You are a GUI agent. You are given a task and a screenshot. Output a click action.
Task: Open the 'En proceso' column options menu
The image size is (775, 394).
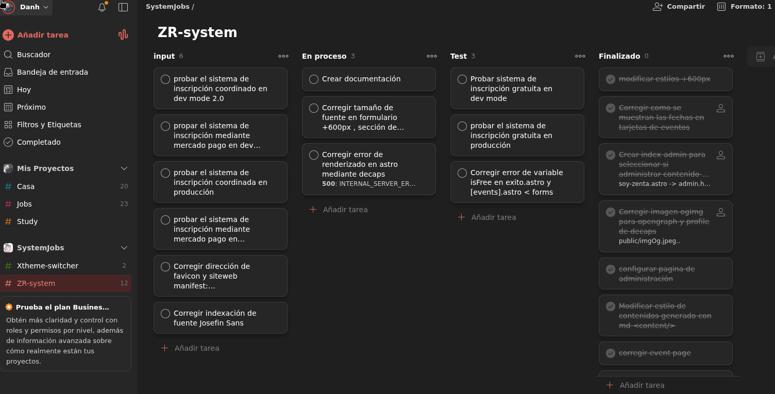click(x=432, y=56)
